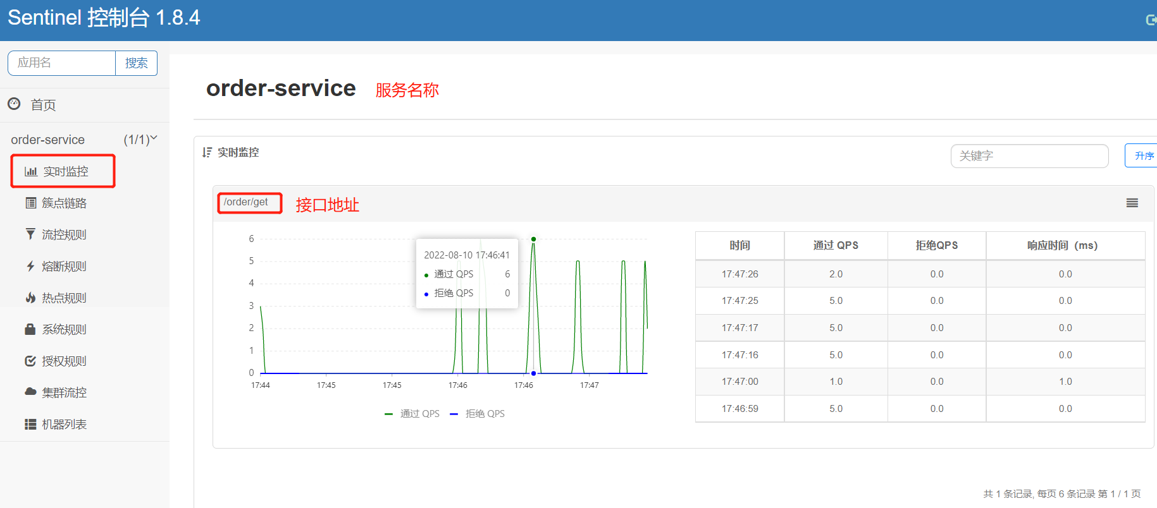Toggle 通过 QPS series in chart legend
The image size is (1157, 508).
pyautogui.click(x=412, y=414)
